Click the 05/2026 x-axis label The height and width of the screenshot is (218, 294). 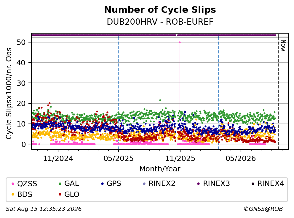coord(241,159)
